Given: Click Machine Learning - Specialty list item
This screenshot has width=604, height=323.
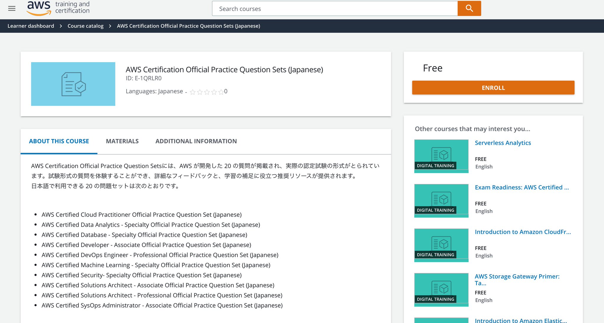Looking at the screenshot, I should [156, 265].
